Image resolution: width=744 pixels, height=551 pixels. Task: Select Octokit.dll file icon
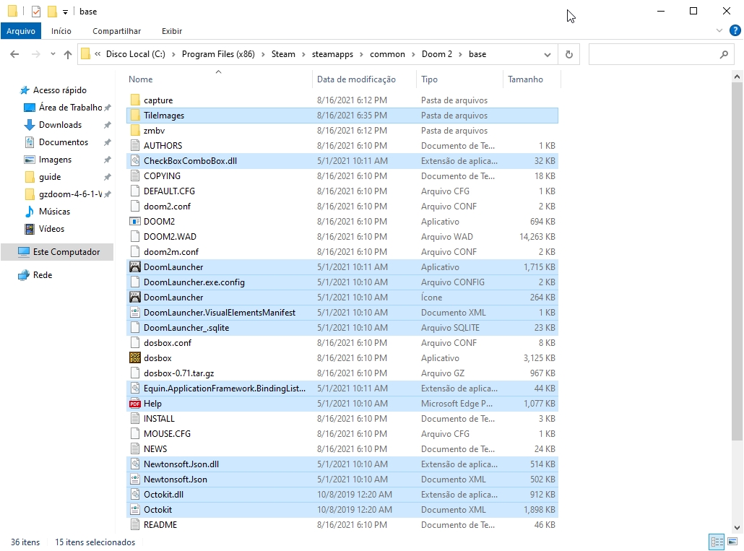point(135,495)
